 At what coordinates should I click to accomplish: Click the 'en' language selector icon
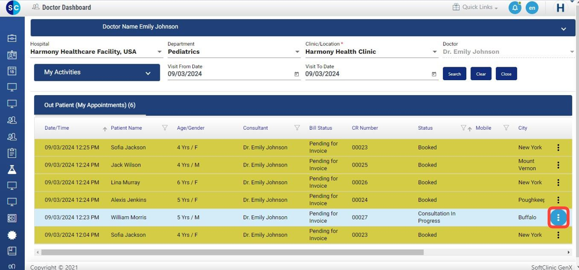pos(532,8)
